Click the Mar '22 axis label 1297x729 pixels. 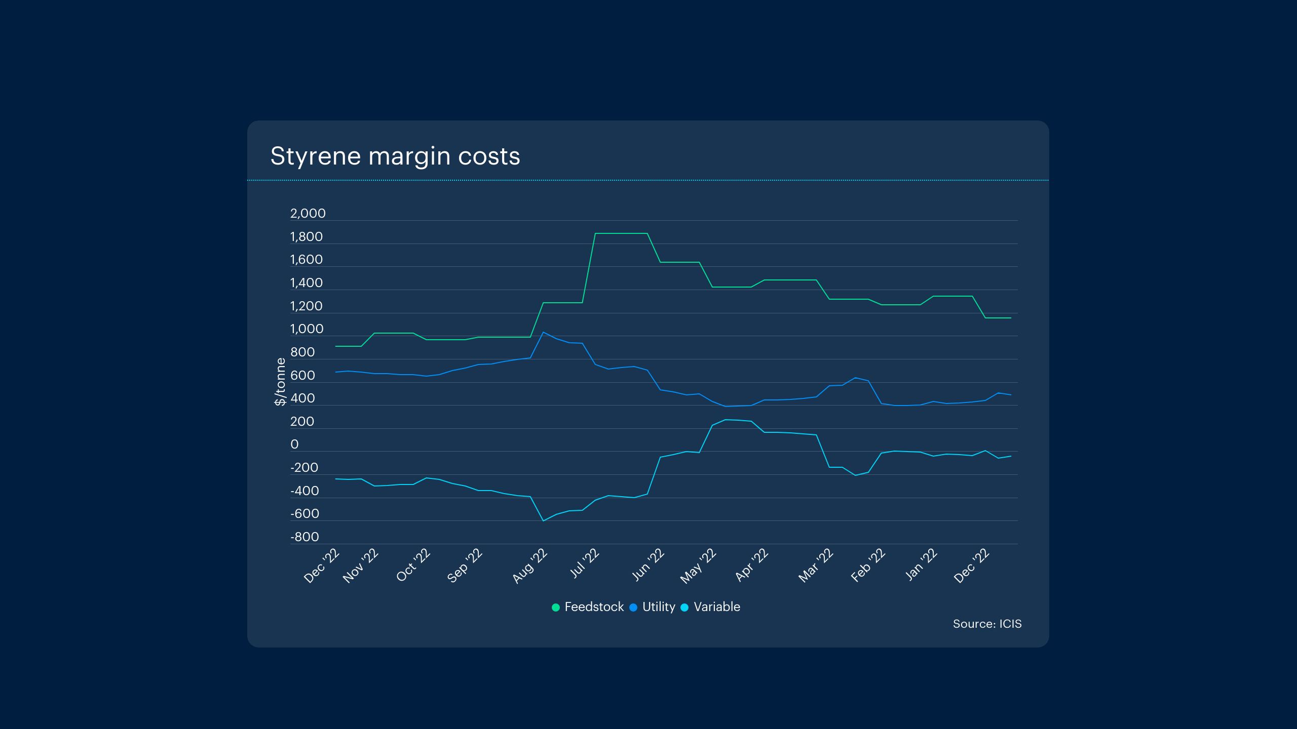pos(816,565)
